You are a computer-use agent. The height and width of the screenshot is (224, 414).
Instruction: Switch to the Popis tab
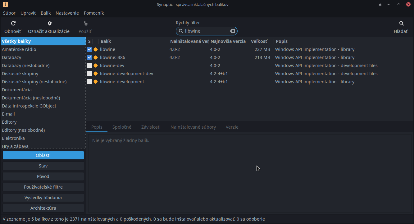coord(97,127)
